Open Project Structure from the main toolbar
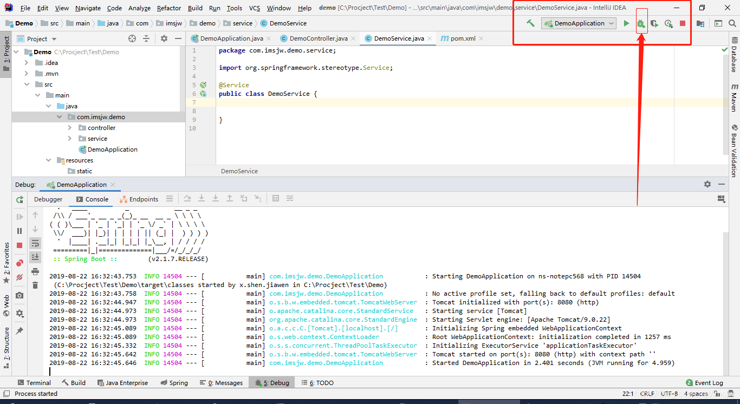 pyautogui.click(x=700, y=23)
